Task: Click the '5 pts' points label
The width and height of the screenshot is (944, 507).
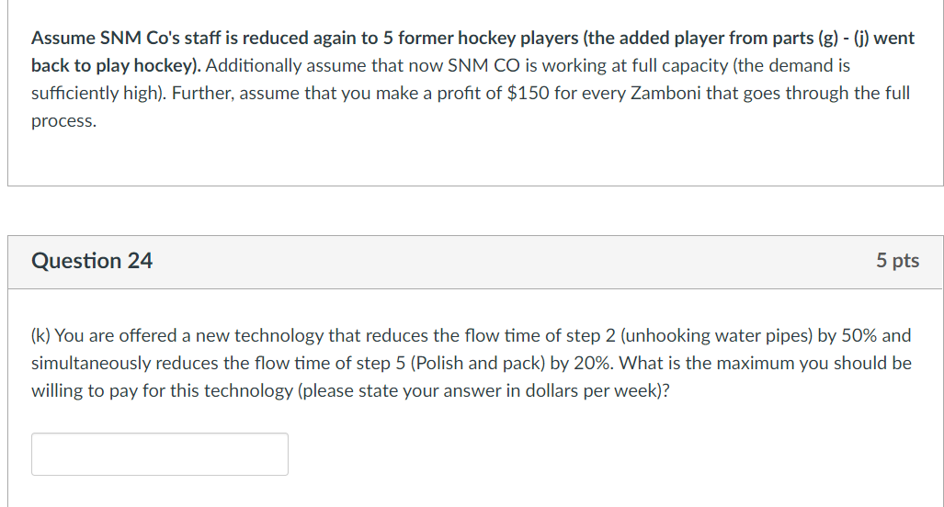Action: 897,261
